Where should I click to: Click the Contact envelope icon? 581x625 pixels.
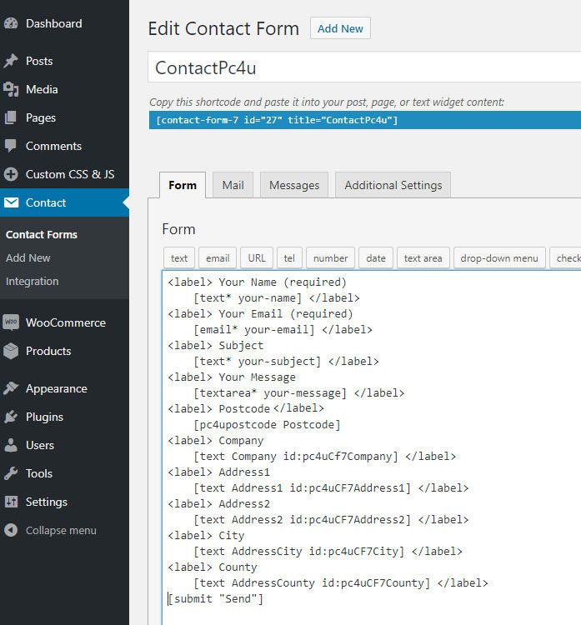click(x=11, y=202)
